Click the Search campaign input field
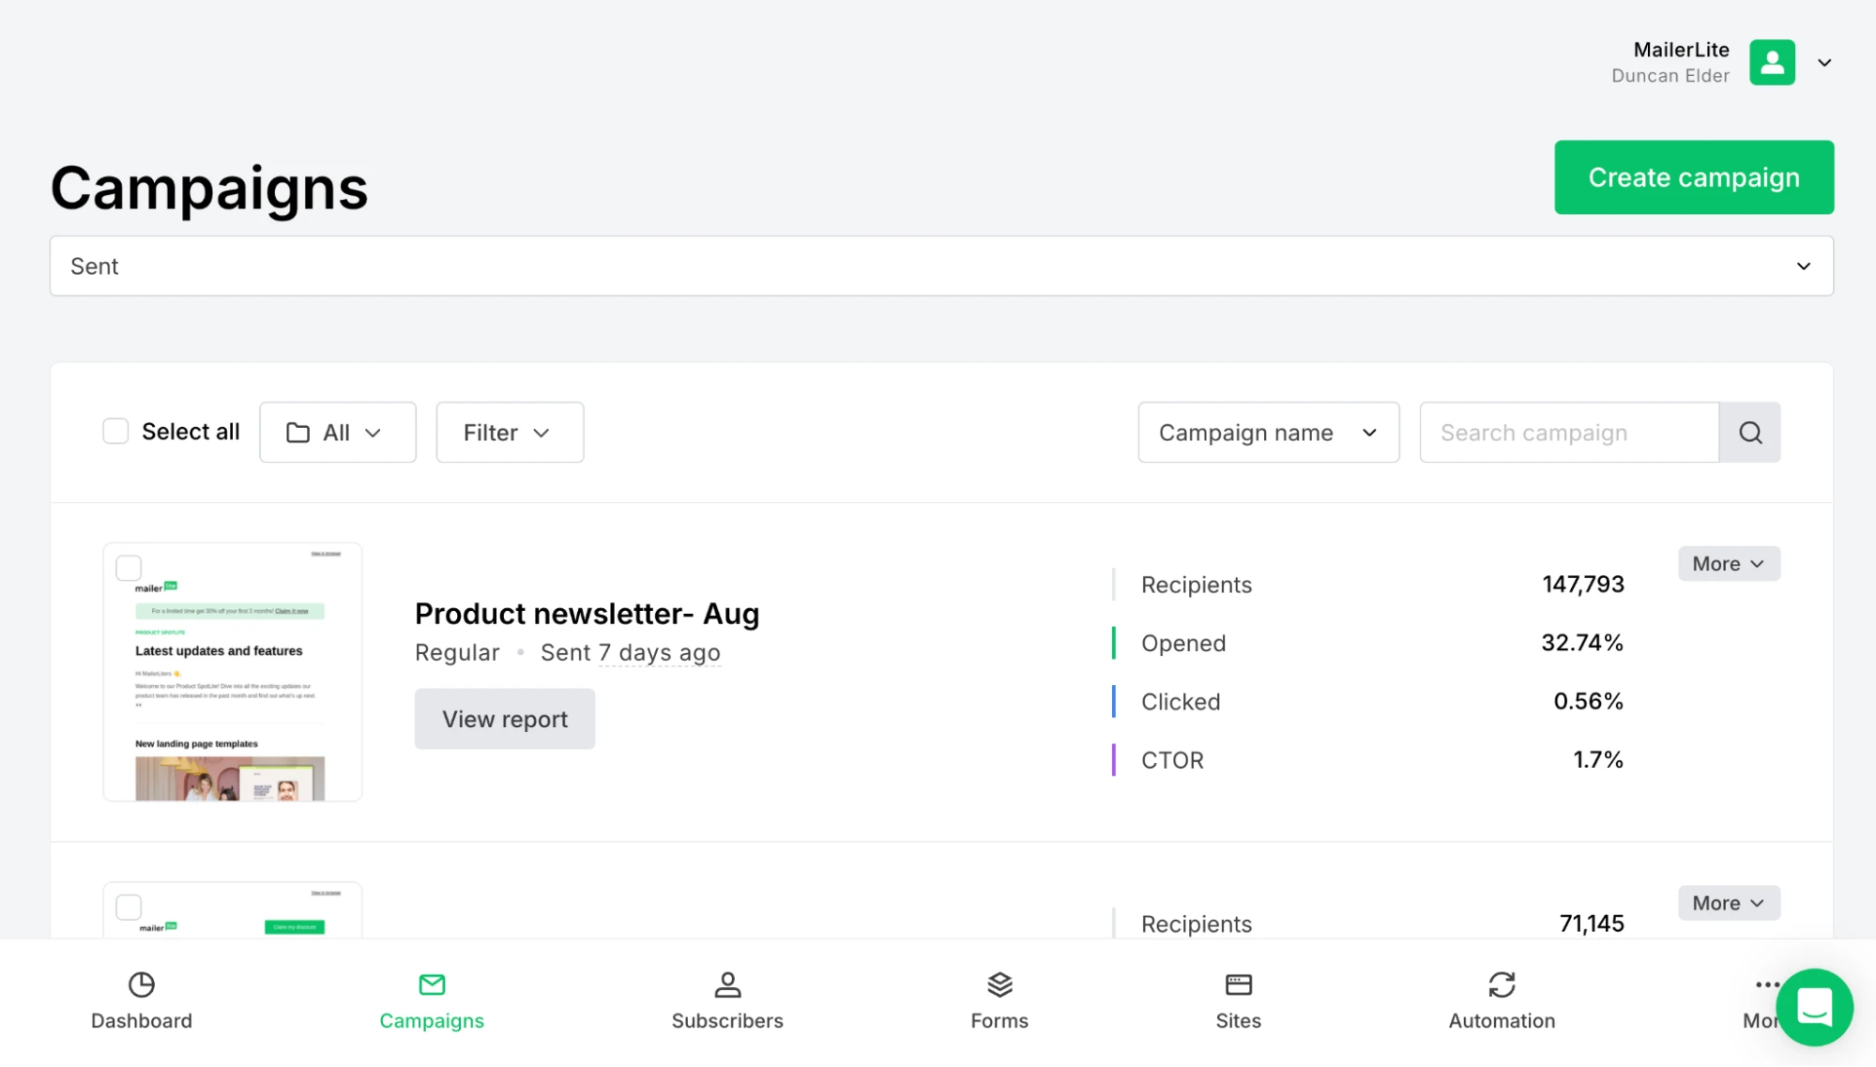 (x=1568, y=433)
